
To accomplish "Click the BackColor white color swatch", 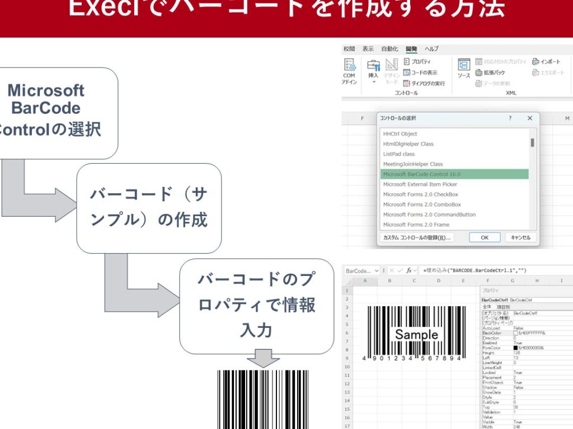I will pyautogui.click(x=515, y=333).
